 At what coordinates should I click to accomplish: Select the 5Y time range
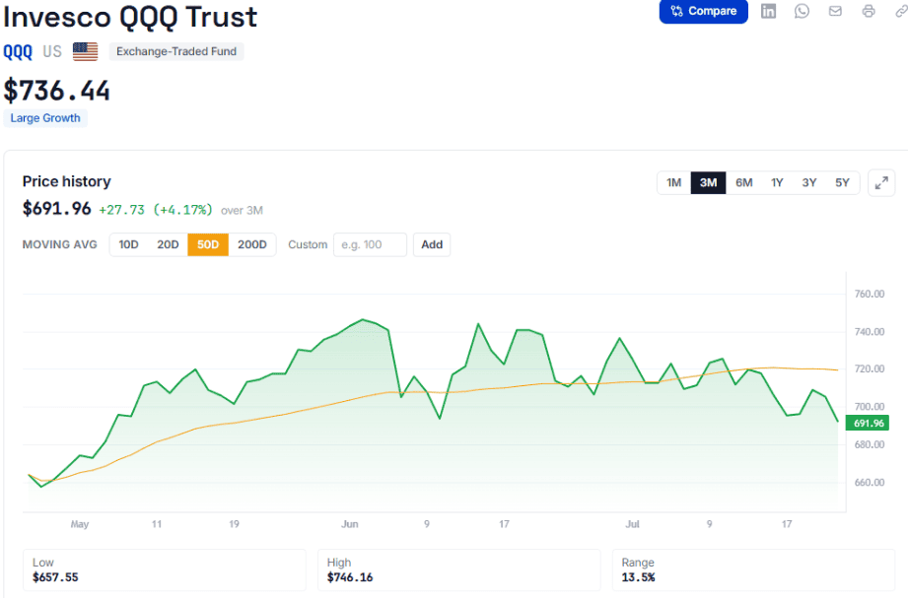pyautogui.click(x=842, y=183)
